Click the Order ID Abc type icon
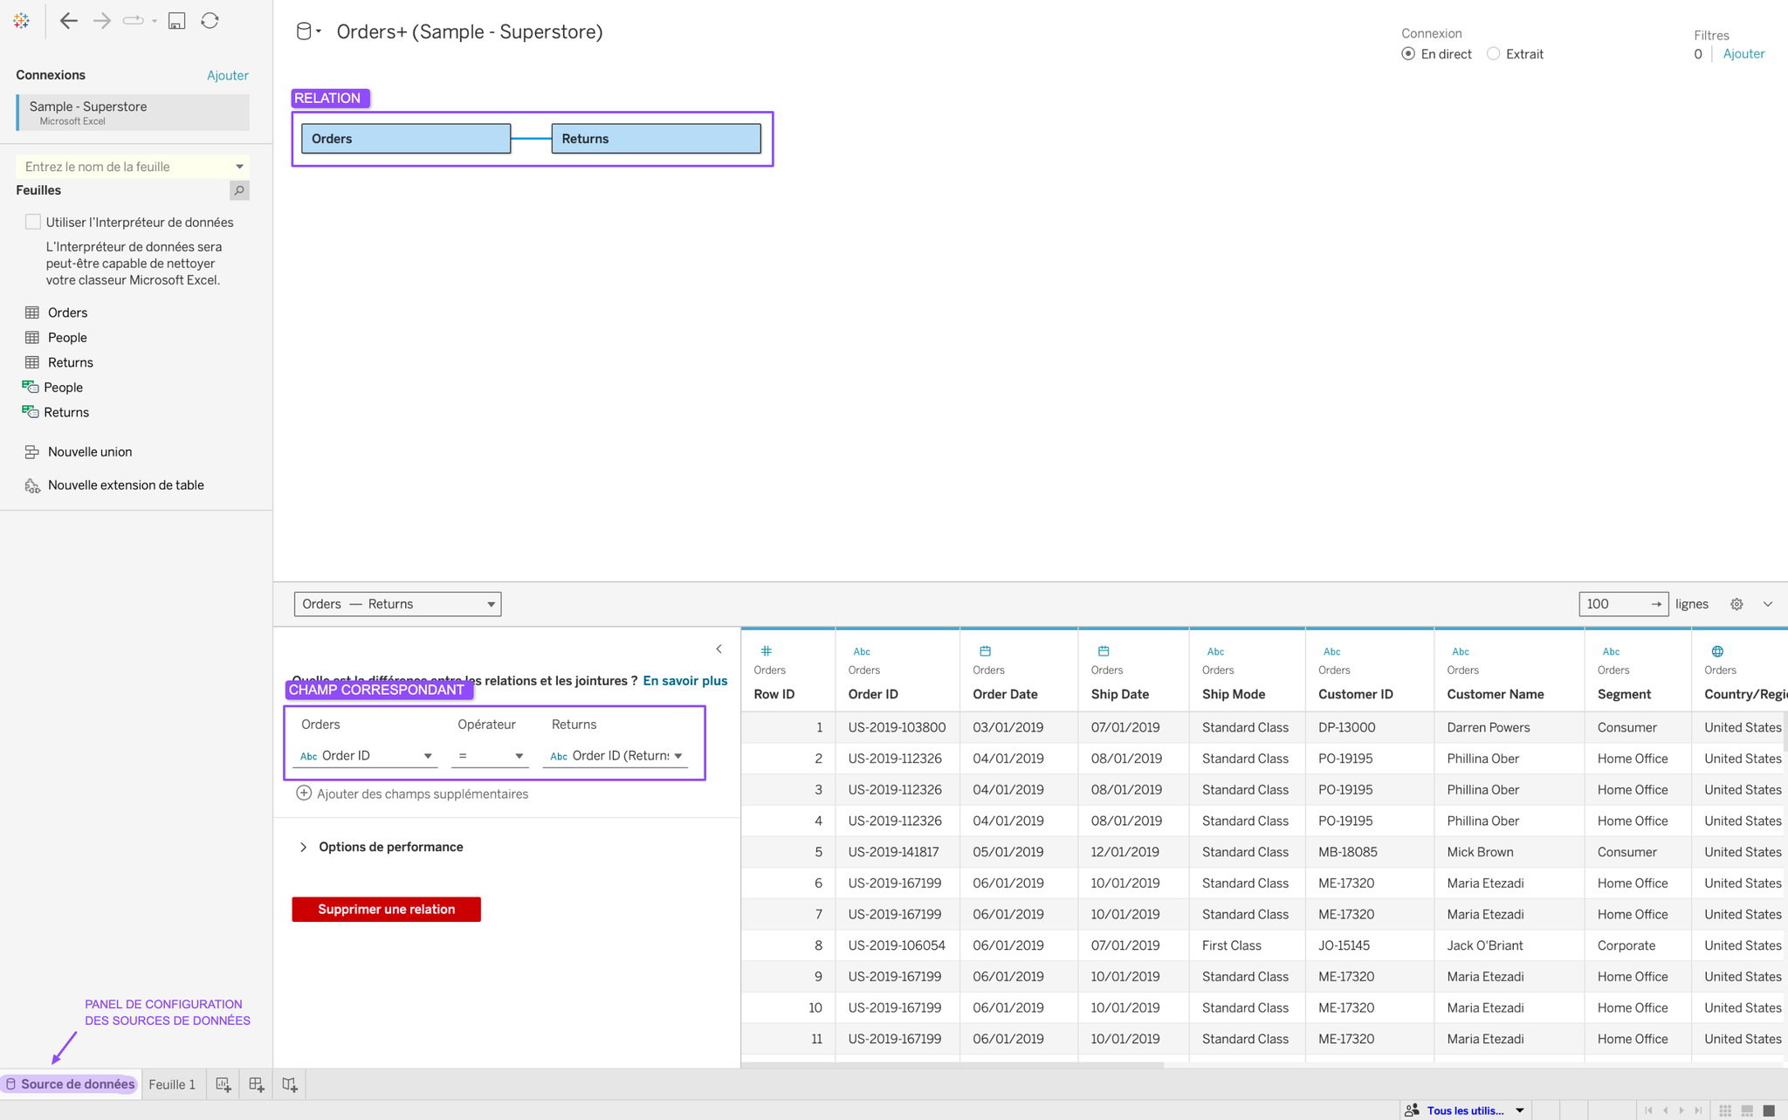This screenshot has height=1120, width=1788. click(x=862, y=651)
